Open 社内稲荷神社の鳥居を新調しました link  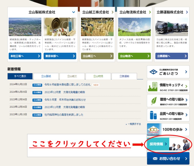(64, 115)
